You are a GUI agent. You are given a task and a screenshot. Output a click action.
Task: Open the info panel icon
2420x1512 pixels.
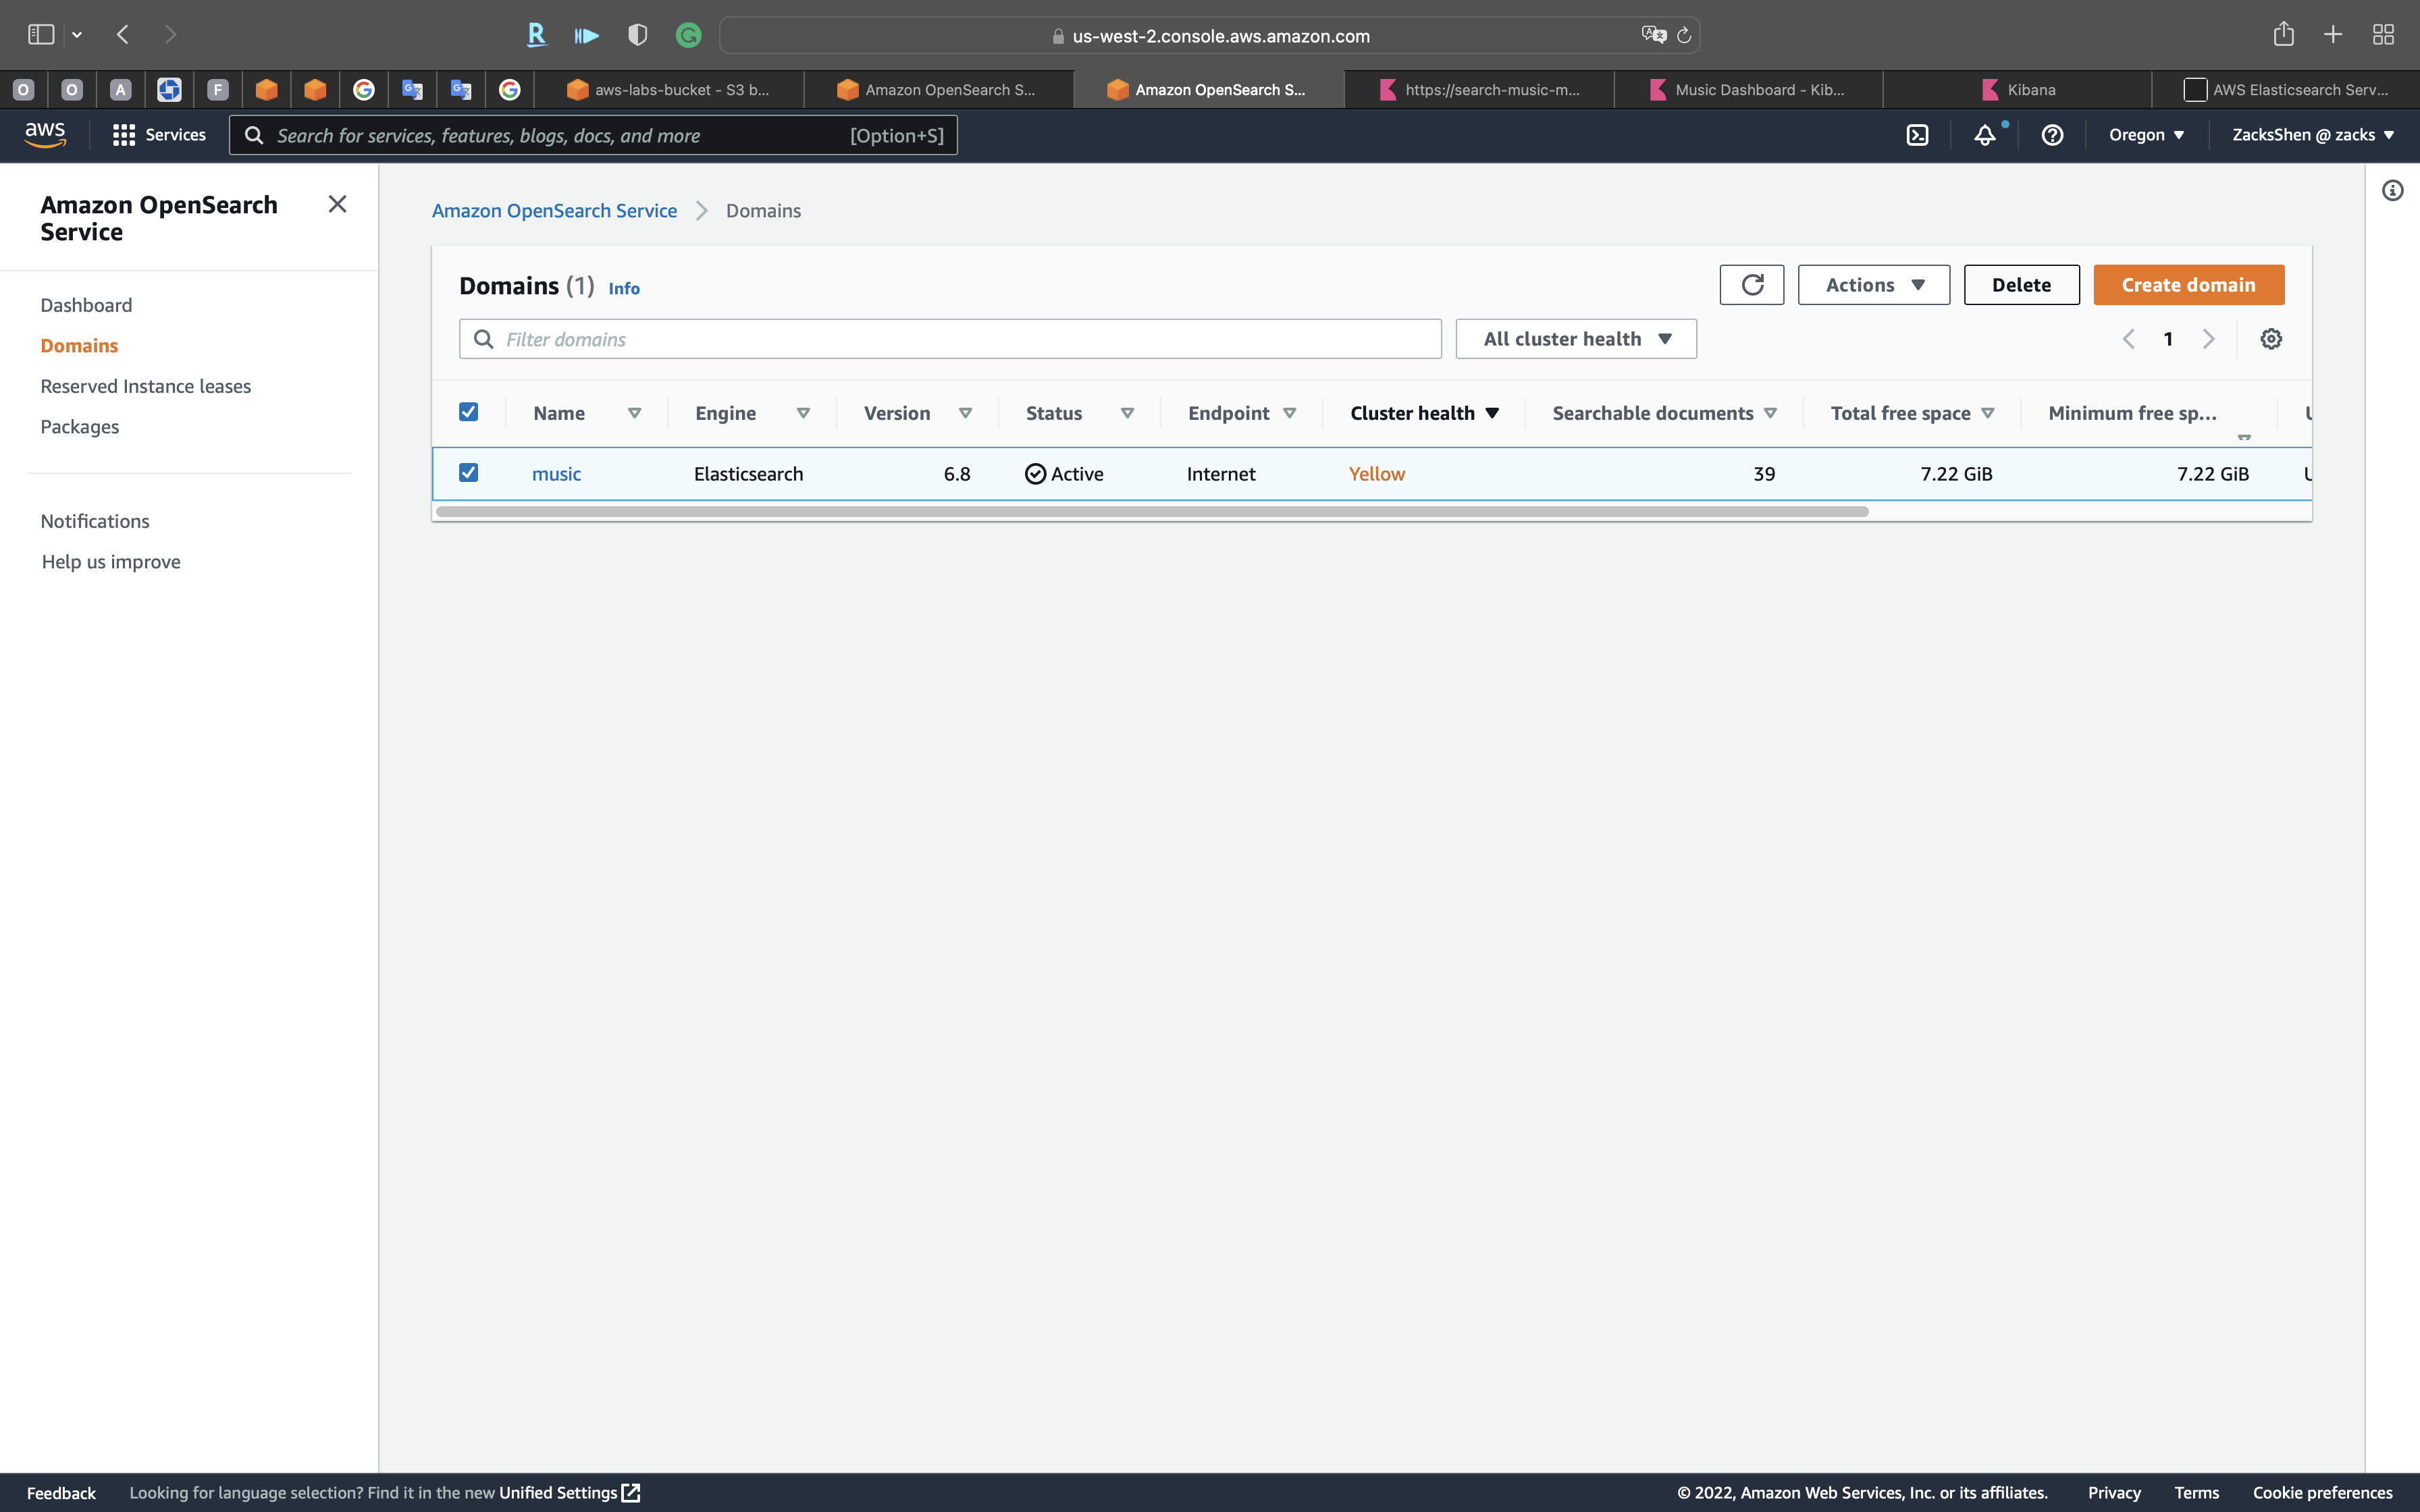tap(2392, 191)
